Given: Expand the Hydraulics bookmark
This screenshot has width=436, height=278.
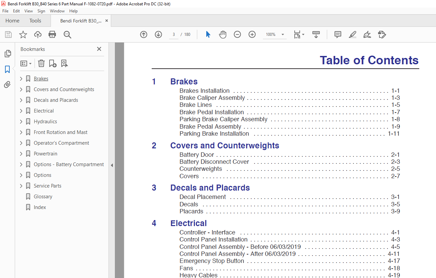Looking at the screenshot, I should 21,122.
